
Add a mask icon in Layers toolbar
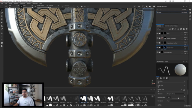tap(172, 29)
